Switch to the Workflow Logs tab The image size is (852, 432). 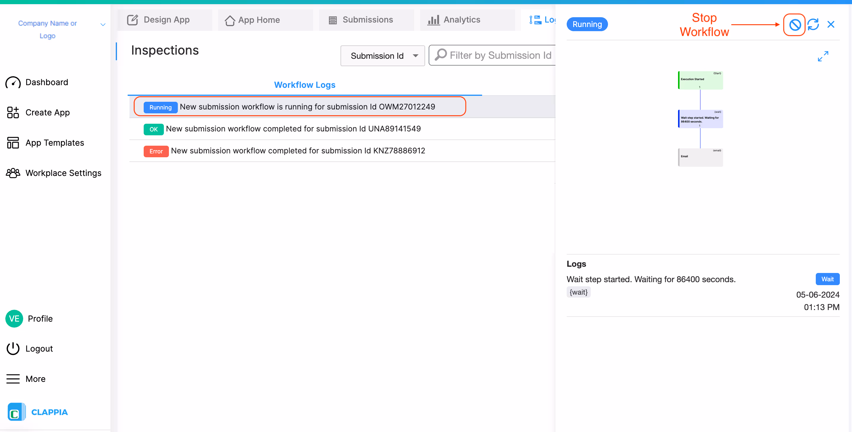pos(304,85)
